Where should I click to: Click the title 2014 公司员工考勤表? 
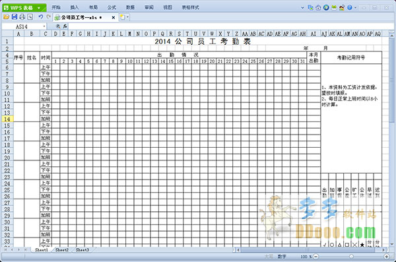[x=203, y=42]
